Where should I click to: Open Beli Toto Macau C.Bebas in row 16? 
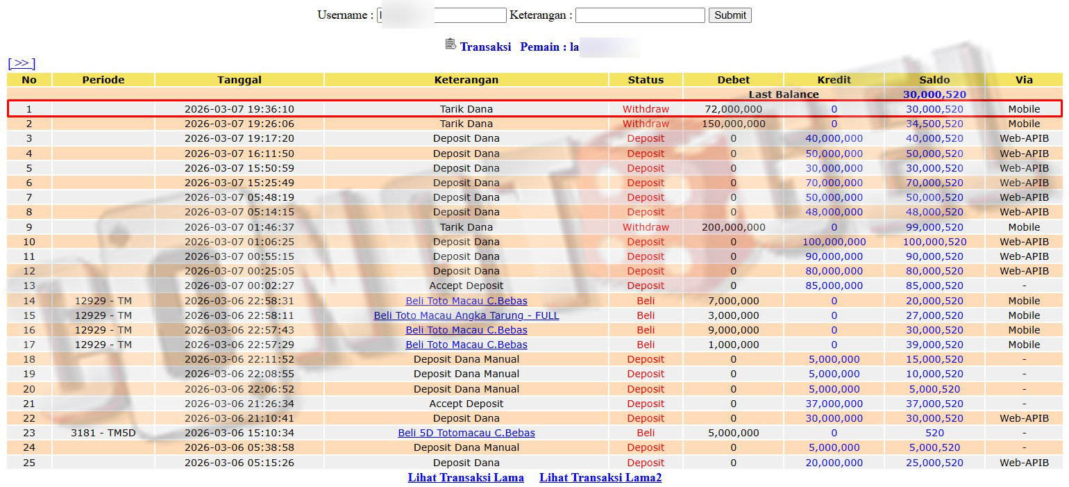(x=466, y=330)
